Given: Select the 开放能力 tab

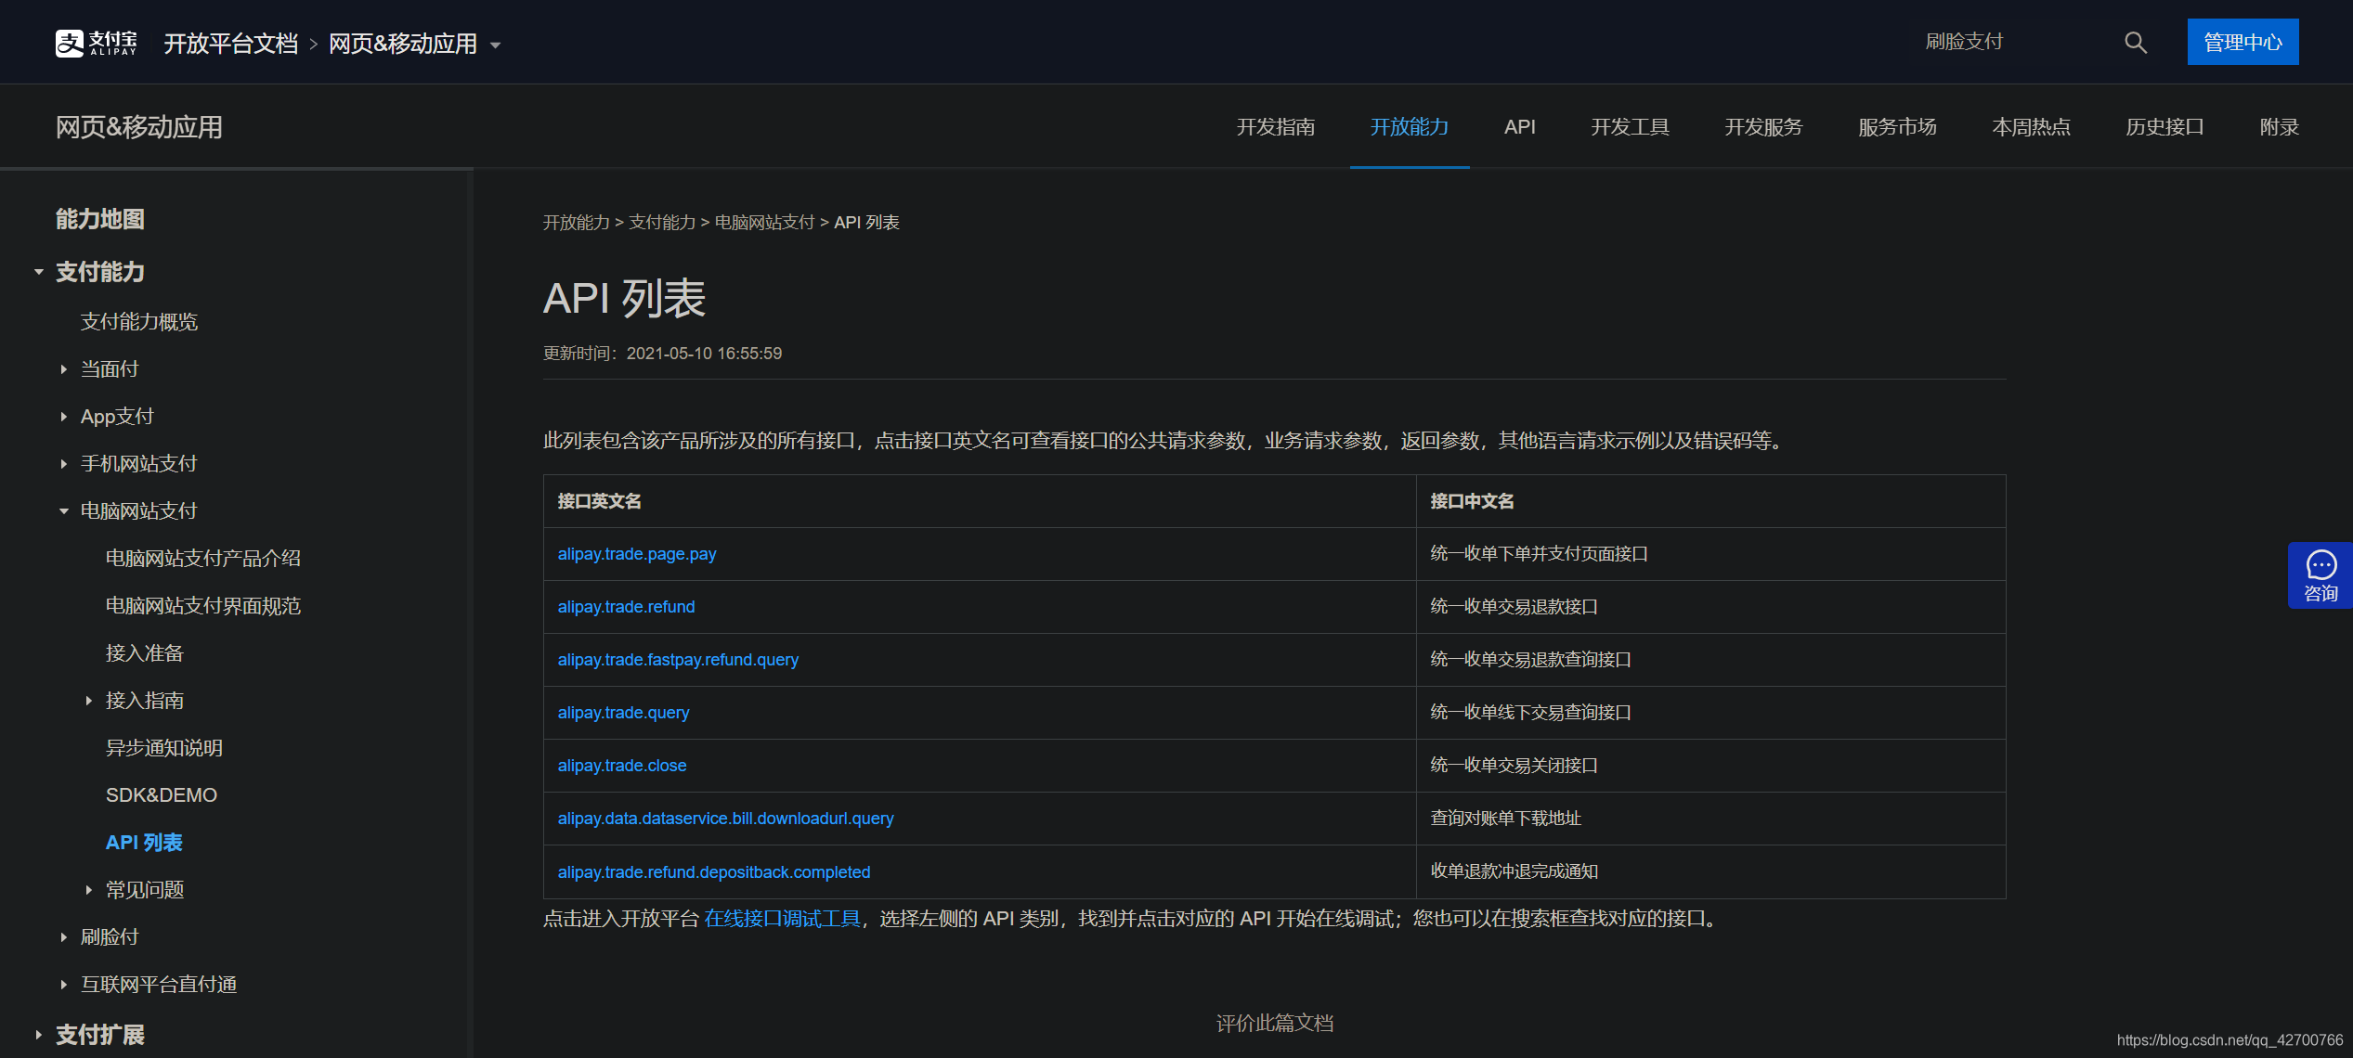Looking at the screenshot, I should (x=1409, y=127).
